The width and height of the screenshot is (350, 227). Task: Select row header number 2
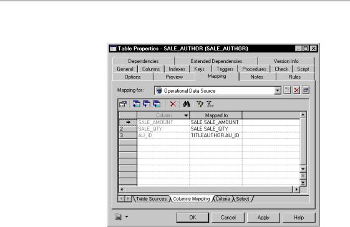(128, 129)
